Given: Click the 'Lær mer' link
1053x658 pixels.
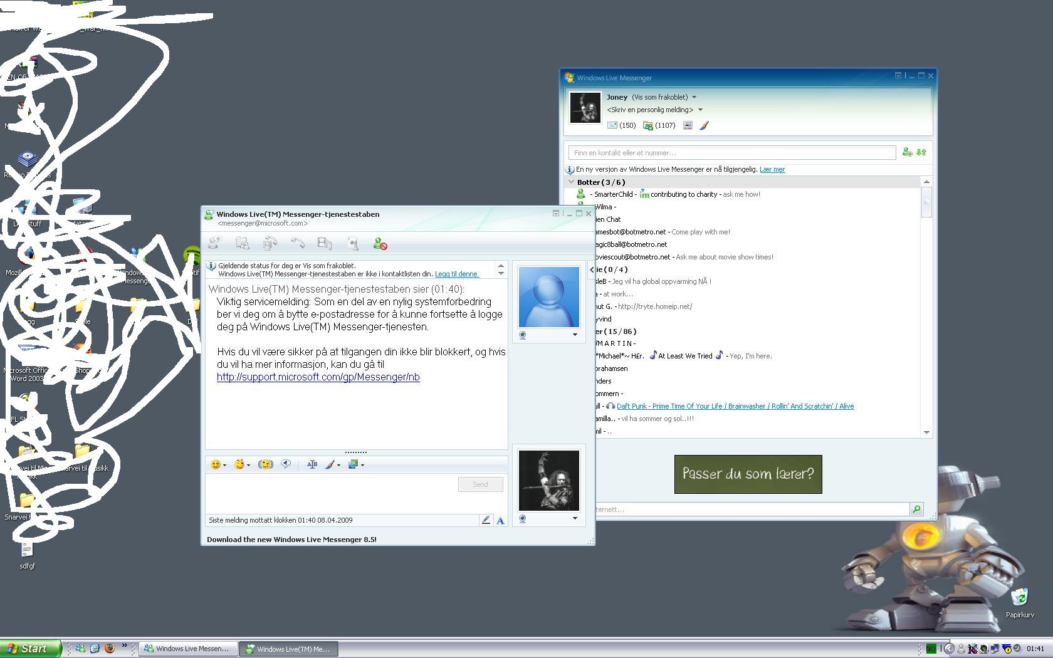Looking at the screenshot, I should click(772, 169).
